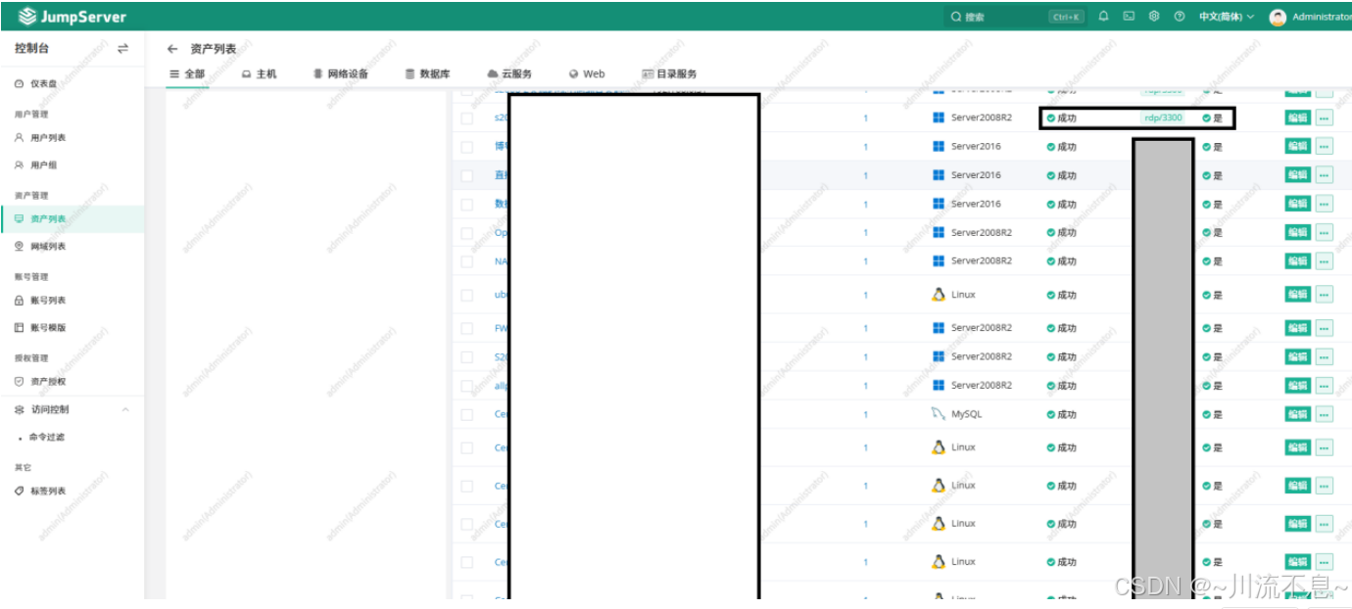This screenshot has width=1352, height=609.
Task: Switch to Web tab
Action: (x=587, y=74)
